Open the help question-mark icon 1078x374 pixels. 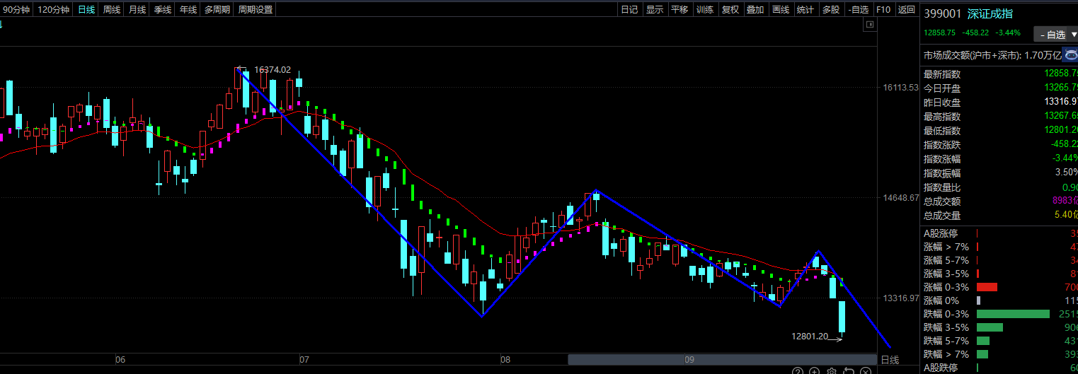(x=797, y=371)
